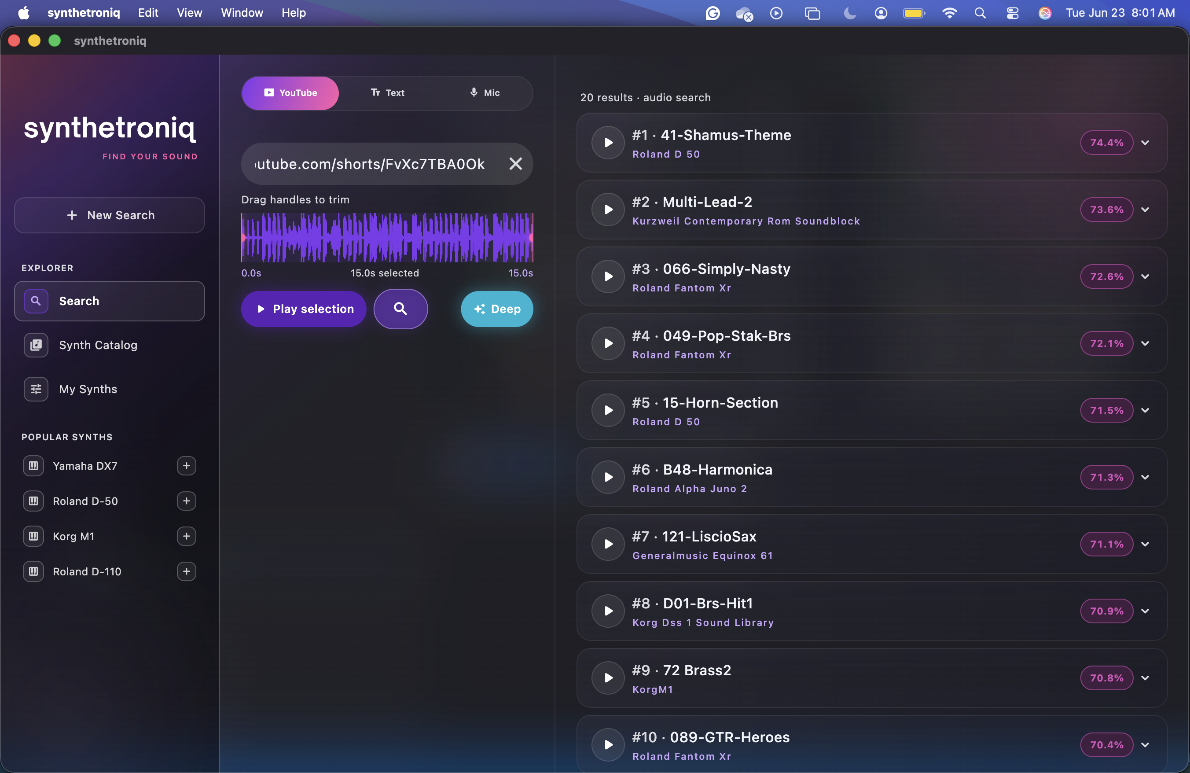Open the macOS Control Center icon
This screenshot has height=773, width=1190.
1013,13
